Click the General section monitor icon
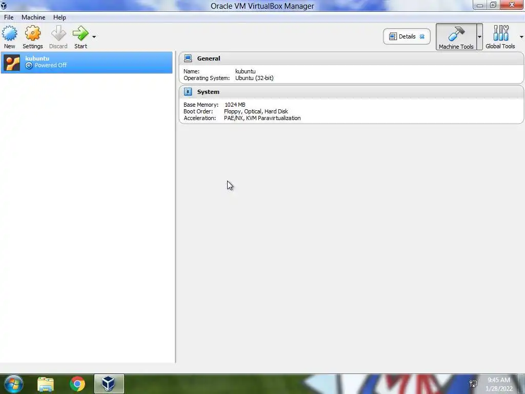525x394 pixels. pos(188,58)
